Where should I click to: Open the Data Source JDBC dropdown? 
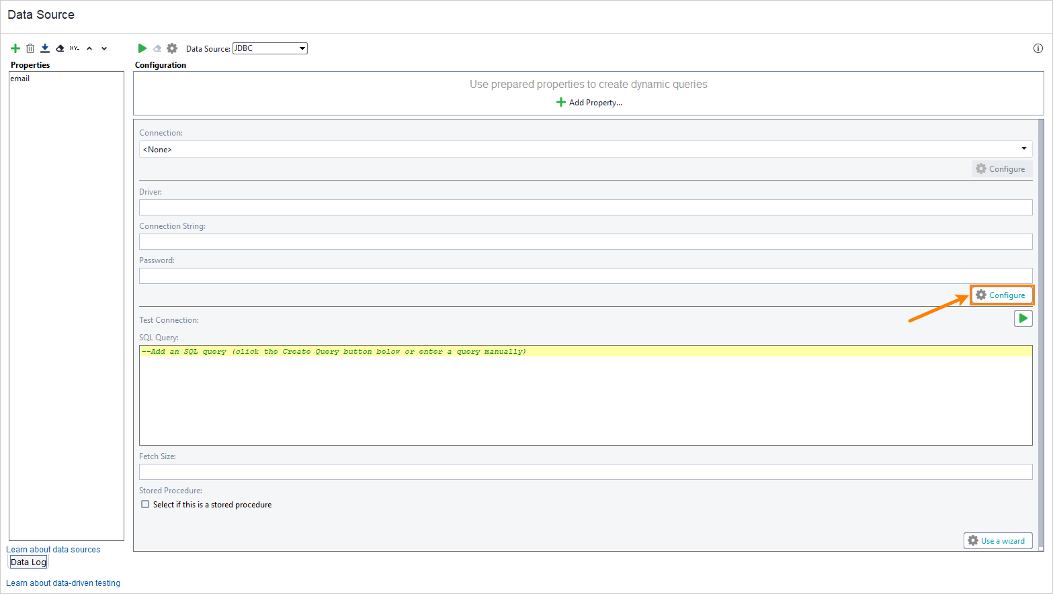(301, 48)
